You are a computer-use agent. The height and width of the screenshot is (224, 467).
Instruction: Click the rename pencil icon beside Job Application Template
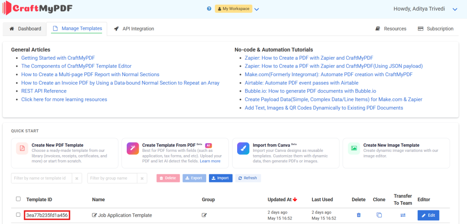pos(95,215)
